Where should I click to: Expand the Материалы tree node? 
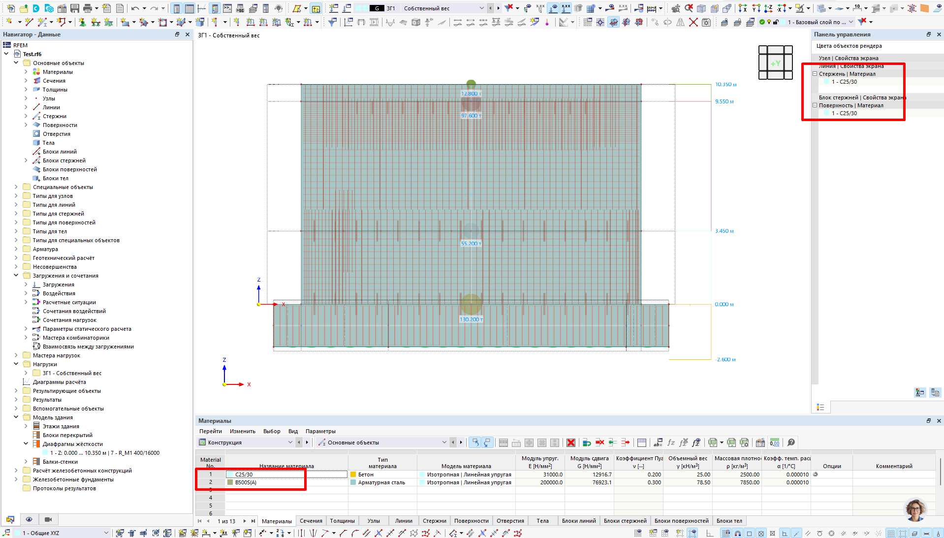[x=26, y=72]
